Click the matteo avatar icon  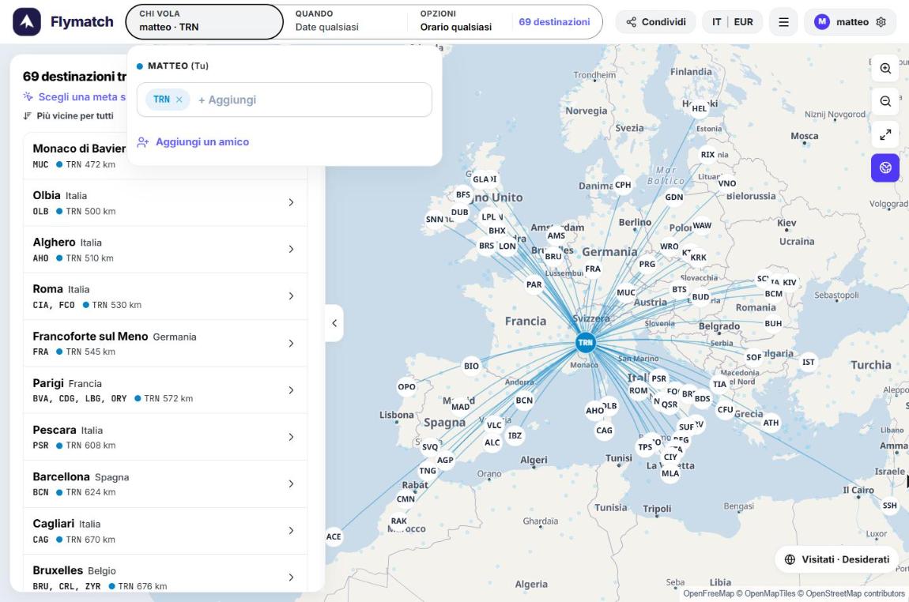(821, 22)
